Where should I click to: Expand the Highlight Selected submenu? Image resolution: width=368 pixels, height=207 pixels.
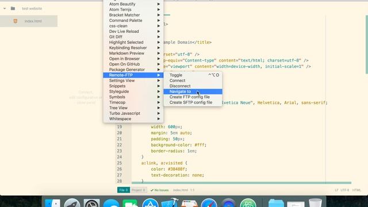pyautogui.click(x=133, y=42)
